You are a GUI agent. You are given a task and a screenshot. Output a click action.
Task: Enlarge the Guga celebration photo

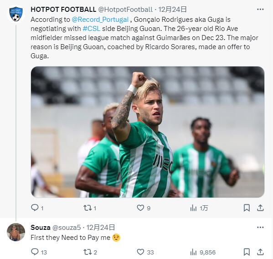(148, 132)
